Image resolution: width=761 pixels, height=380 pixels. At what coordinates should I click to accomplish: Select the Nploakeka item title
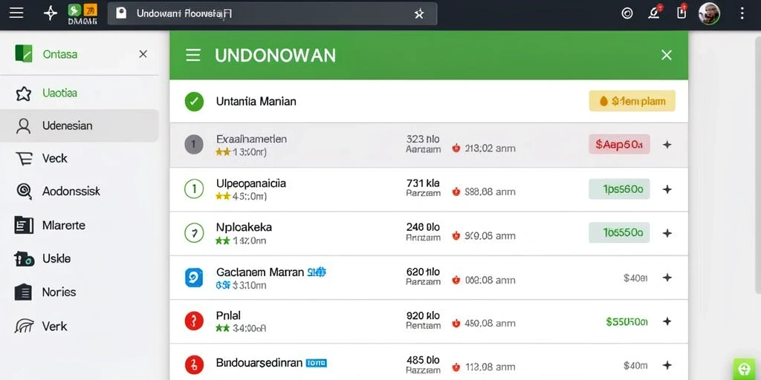(x=244, y=227)
